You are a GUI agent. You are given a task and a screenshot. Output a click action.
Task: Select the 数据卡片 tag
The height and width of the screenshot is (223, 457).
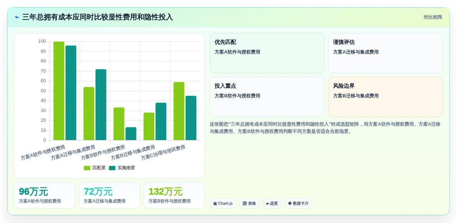(298, 203)
